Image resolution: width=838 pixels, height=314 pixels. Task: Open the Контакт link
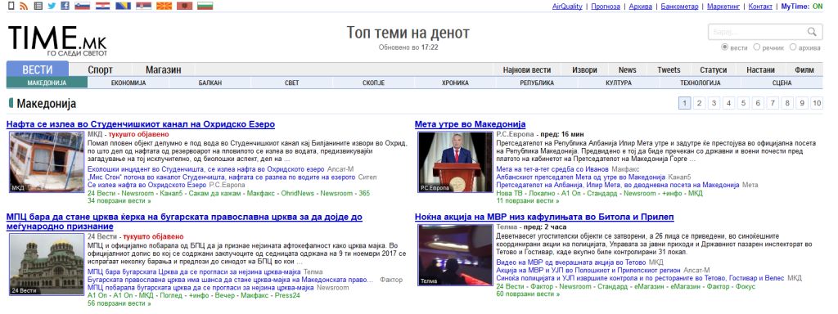click(x=760, y=7)
